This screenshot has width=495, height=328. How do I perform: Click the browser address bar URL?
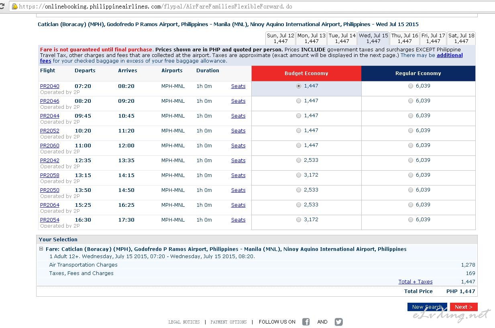[155, 6]
